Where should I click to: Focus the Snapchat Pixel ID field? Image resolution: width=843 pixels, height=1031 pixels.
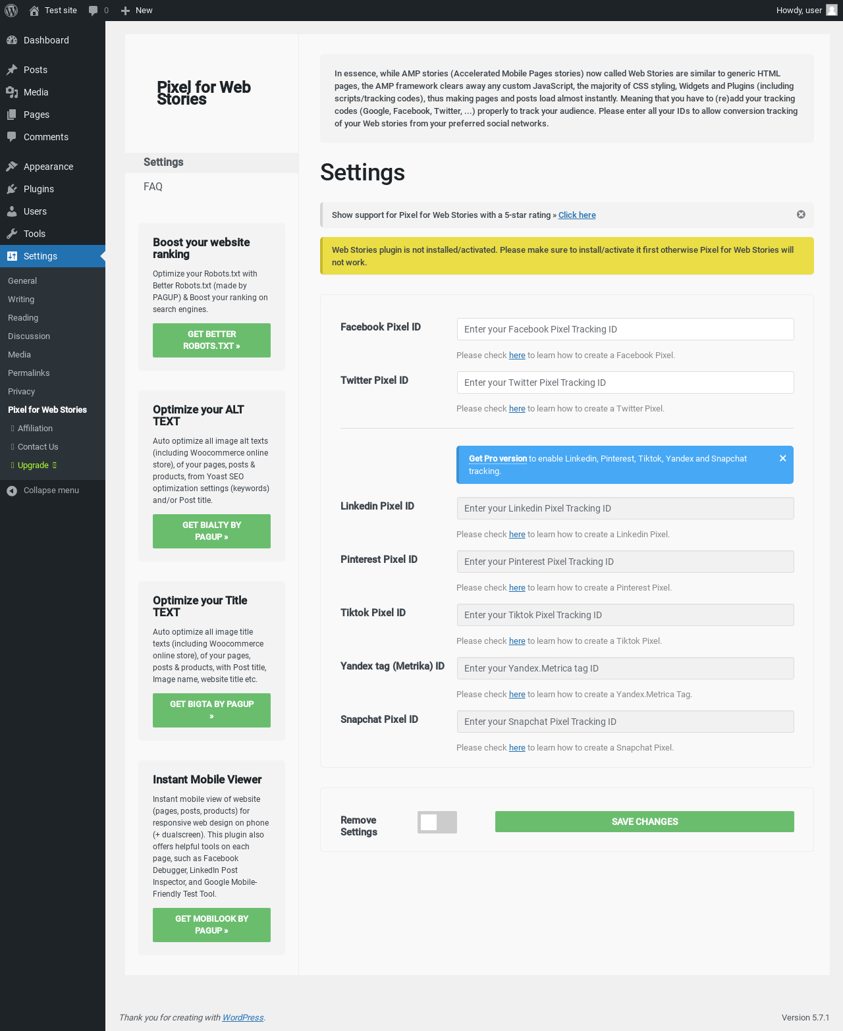(x=625, y=722)
